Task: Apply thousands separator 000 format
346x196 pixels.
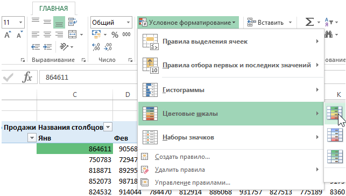Action: click(x=126, y=34)
